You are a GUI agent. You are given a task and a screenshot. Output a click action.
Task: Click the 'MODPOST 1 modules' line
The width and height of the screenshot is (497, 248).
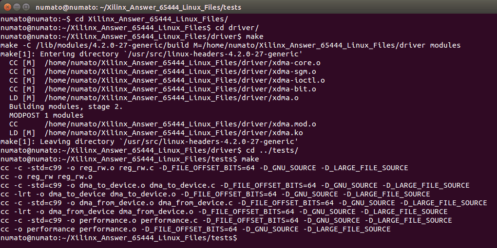46,115
